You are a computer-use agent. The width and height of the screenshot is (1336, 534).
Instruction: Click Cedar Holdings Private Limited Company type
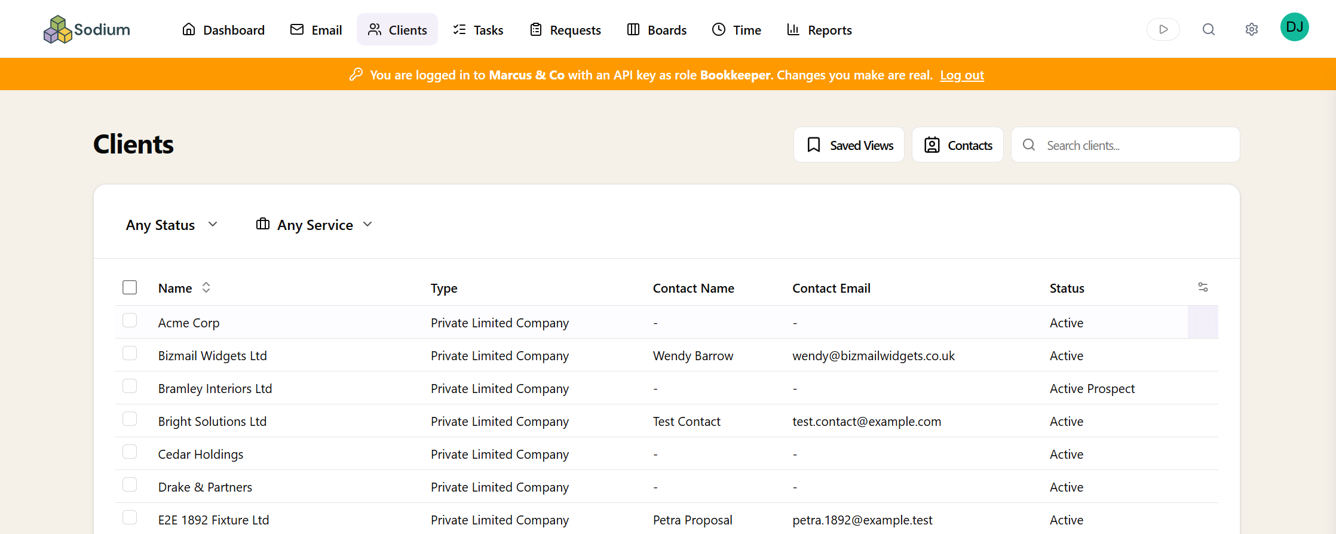[x=500, y=454]
